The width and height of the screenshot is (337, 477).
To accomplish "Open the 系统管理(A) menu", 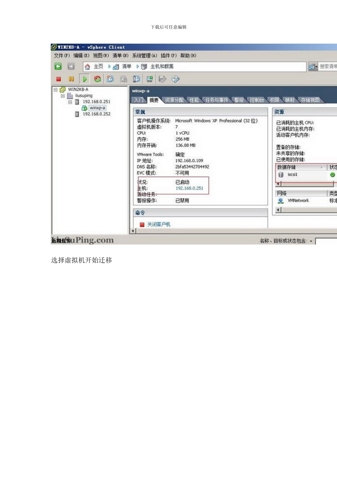I will (x=144, y=56).
